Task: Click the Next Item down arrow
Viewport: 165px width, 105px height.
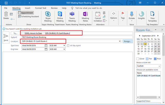Action: point(25,3)
